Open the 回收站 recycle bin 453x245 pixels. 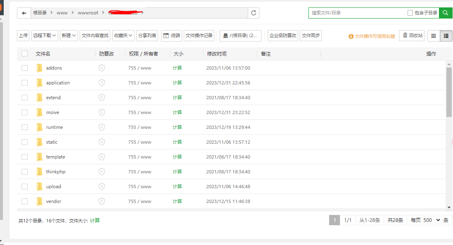coord(412,36)
